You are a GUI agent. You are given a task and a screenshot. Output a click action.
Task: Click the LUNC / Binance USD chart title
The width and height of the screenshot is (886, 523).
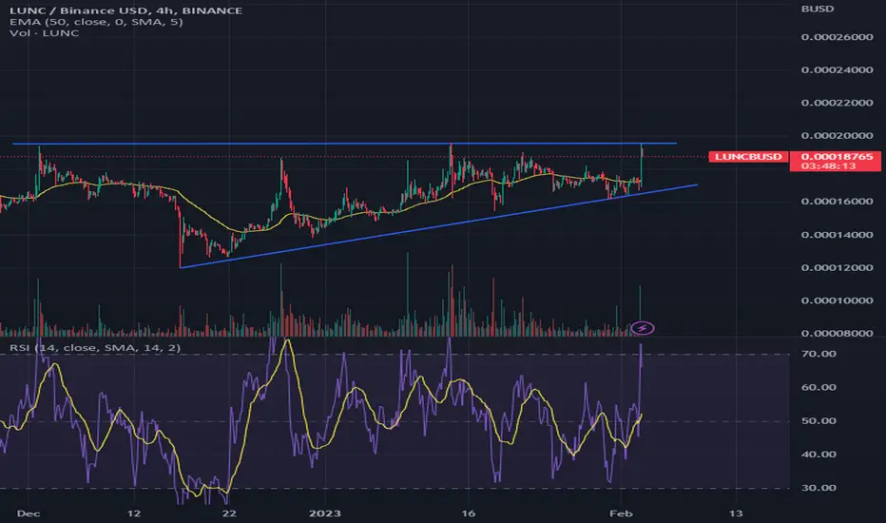tap(125, 10)
